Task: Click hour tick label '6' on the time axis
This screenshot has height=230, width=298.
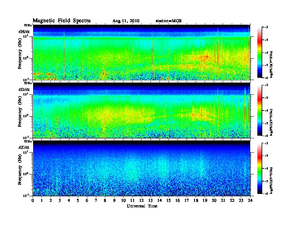Action: tap(87, 200)
